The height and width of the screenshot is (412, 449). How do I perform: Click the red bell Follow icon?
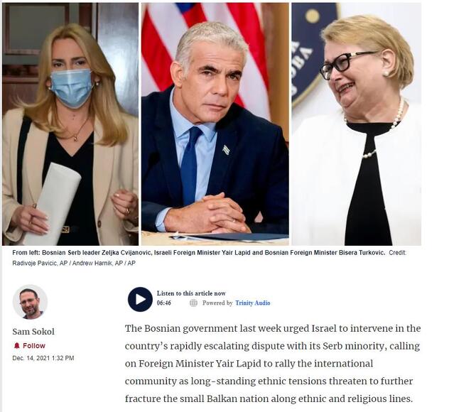point(17,345)
